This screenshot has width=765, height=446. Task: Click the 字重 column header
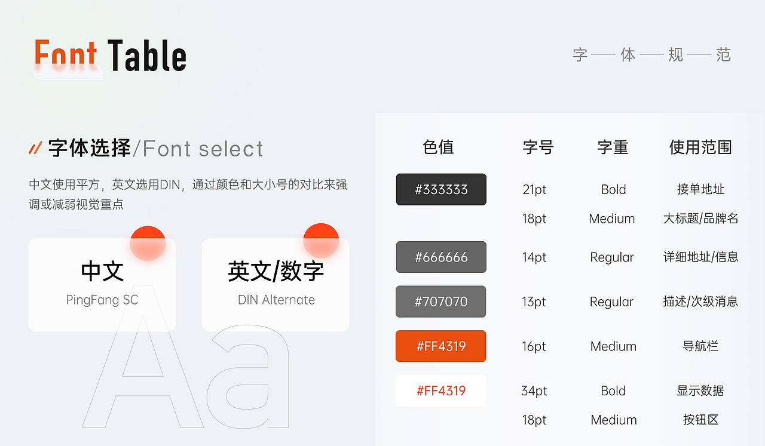coord(613,147)
